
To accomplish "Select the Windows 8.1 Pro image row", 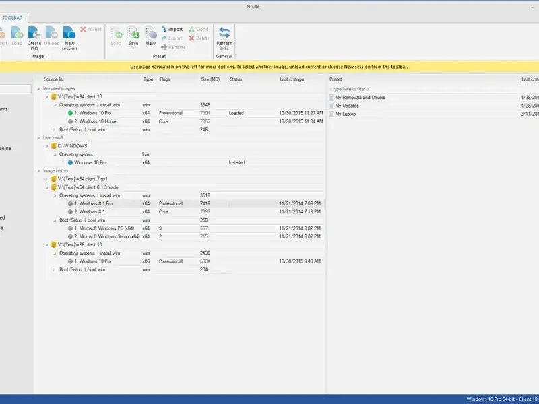I will [x=93, y=203].
